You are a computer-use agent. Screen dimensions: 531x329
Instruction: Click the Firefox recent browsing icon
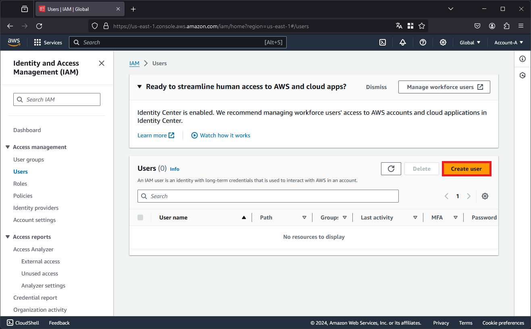[25, 9]
